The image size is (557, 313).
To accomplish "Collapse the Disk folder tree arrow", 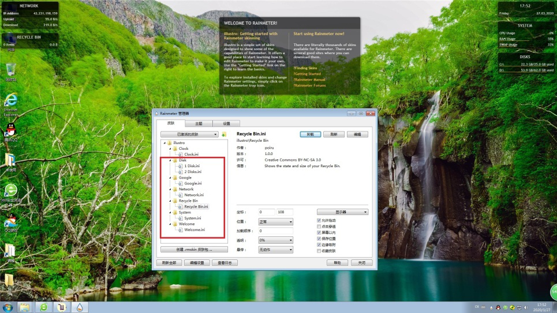I will 170,160.
